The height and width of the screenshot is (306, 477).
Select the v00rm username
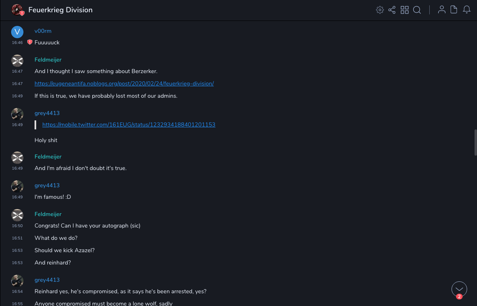point(43,31)
